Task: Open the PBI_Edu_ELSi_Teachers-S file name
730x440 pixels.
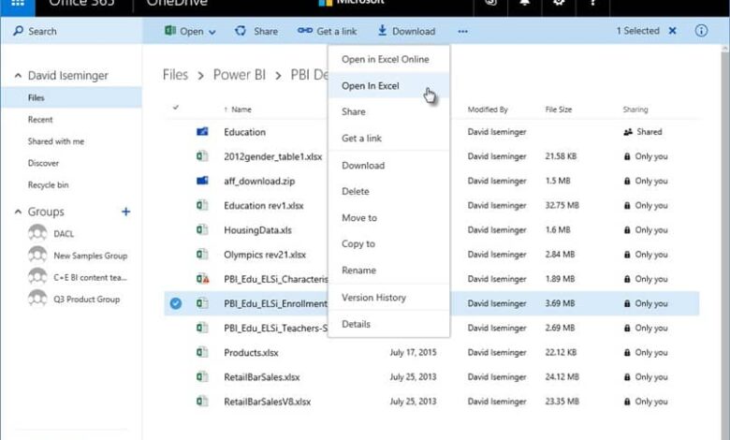Action: [275, 328]
